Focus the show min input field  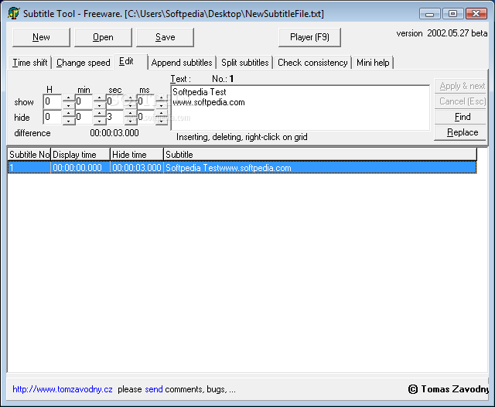[84, 101]
